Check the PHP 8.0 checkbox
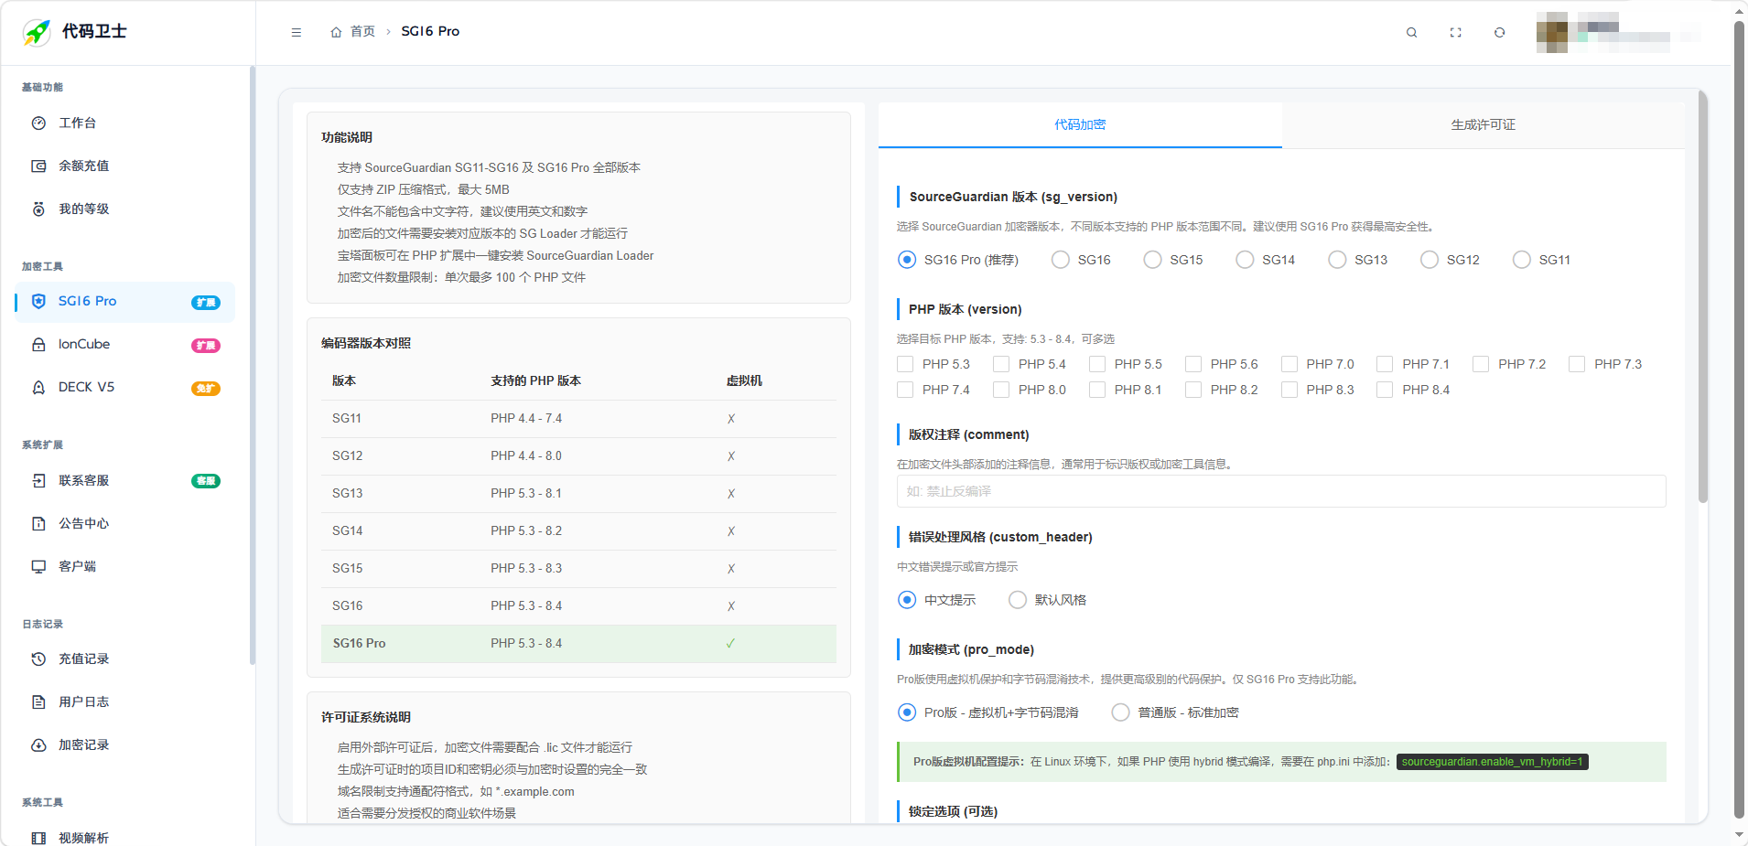The height and width of the screenshot is (846, 1748). (1001, 390)
